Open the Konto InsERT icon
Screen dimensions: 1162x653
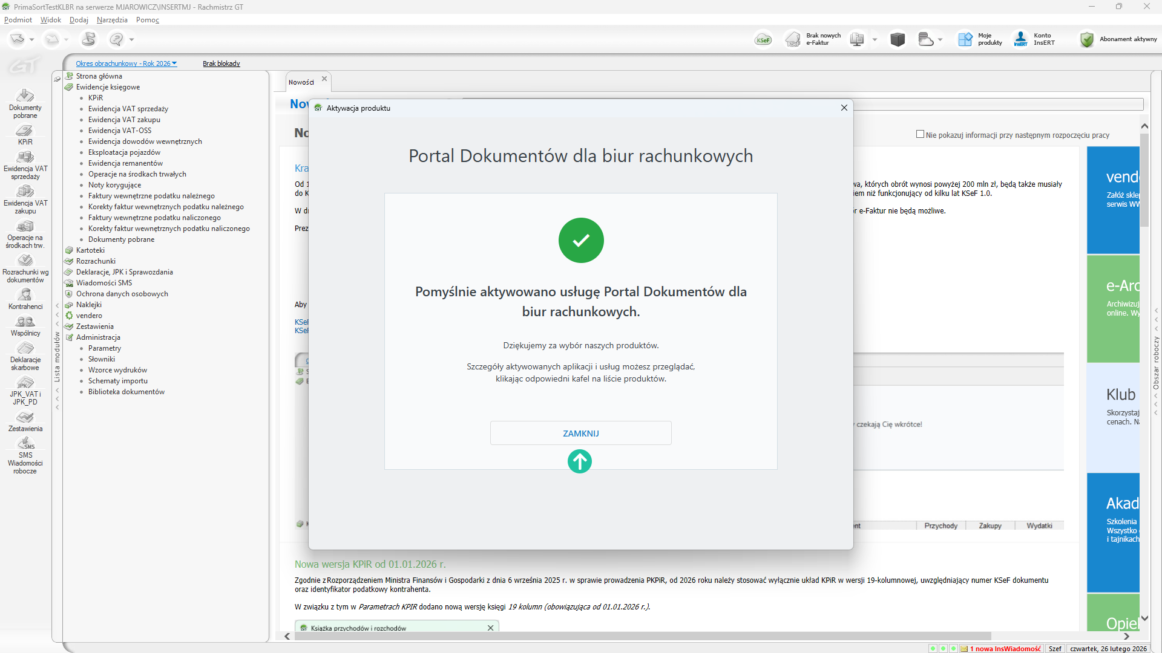tap(1021, 40)
